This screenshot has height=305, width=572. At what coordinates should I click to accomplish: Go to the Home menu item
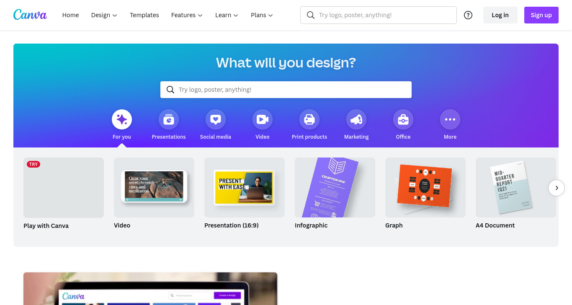(x=70, y=15)
